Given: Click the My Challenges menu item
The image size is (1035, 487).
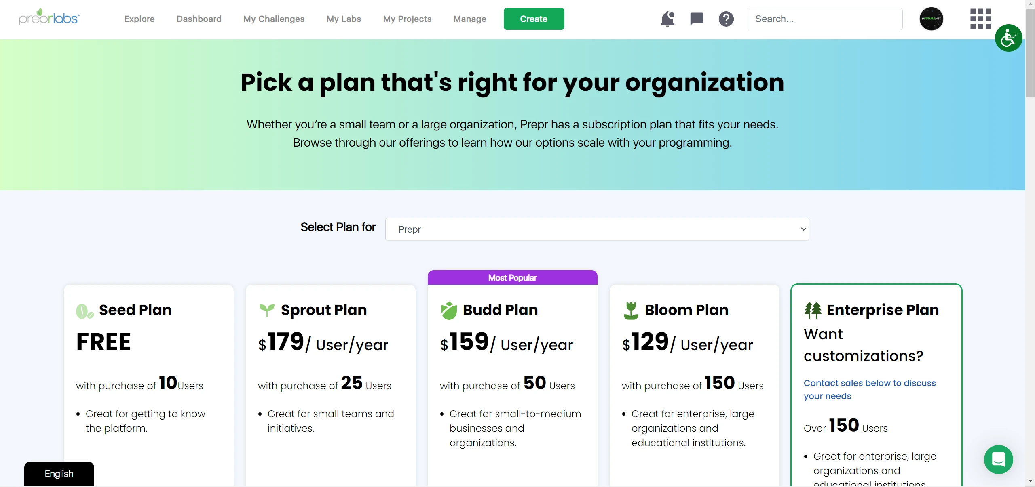Looking at the screenshot, I should coord(273,19).
